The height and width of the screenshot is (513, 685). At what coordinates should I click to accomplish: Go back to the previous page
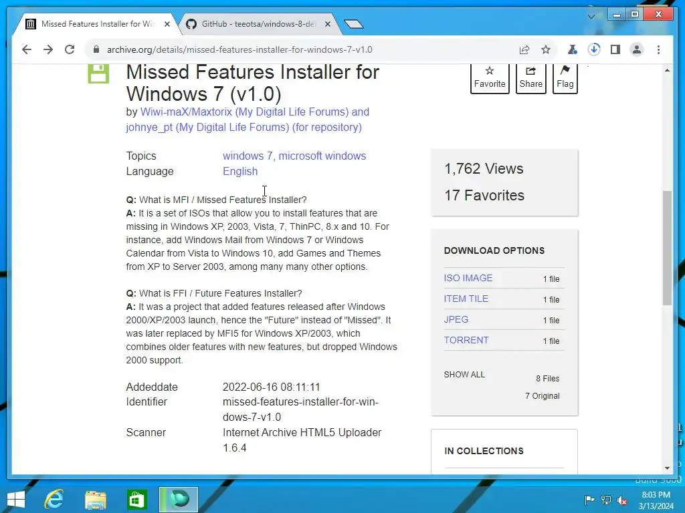tap(27, 49)
